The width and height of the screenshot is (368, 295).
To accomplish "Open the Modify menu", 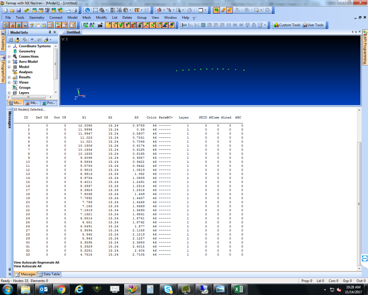I will coord(101,18).
